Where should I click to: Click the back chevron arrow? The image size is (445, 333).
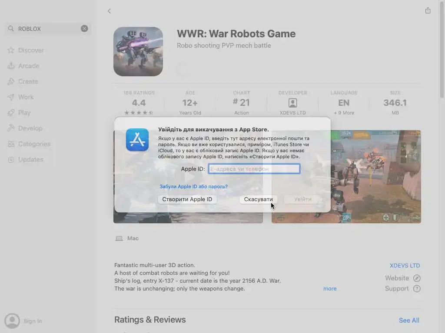coord(109,11)
